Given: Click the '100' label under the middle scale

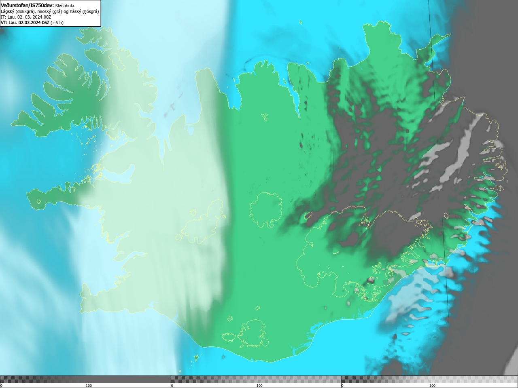Looking at the screenshot, I should click(x=259, y=386).
